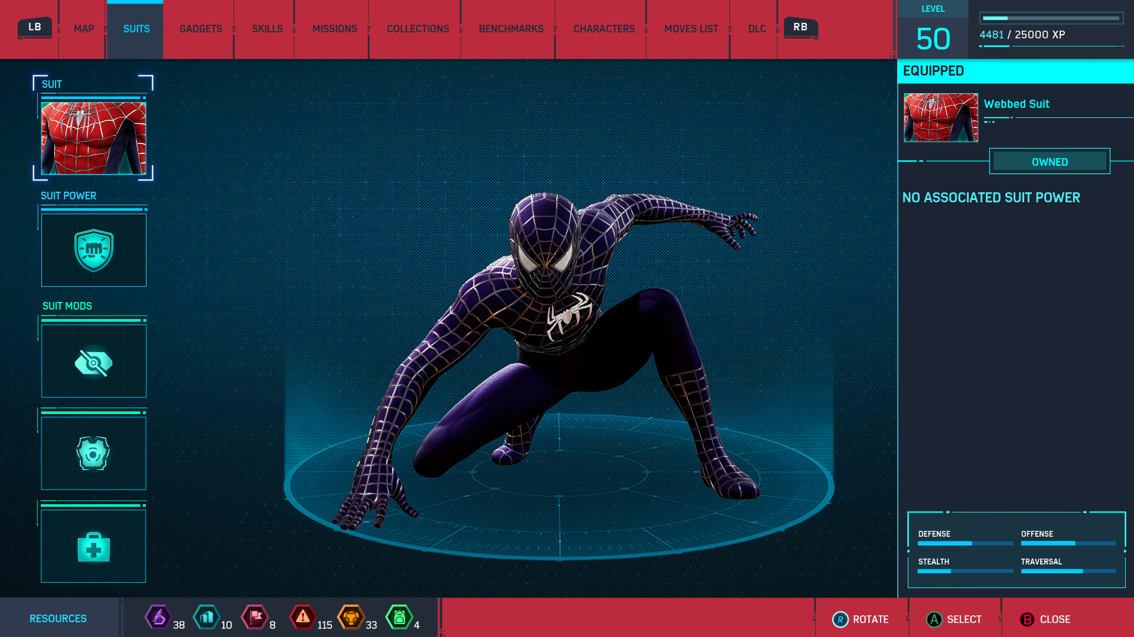Click the teal landmark token resource icon

[206, 618]
